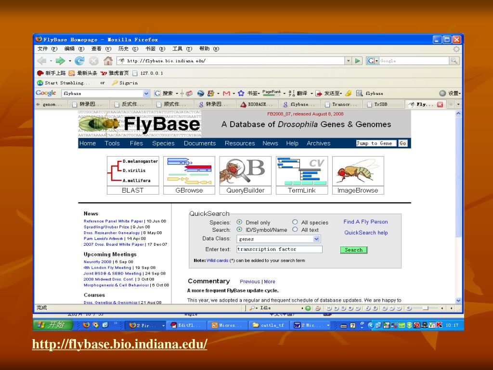Click the Go button next to Jump to Gene

[402, 144]
